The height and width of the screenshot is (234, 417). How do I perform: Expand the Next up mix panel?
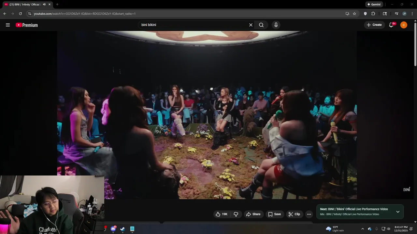[x=398, y=212]
